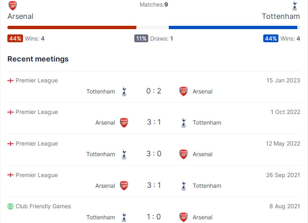Click England flag icon of 12 May 2022 match

click(10, 143)
